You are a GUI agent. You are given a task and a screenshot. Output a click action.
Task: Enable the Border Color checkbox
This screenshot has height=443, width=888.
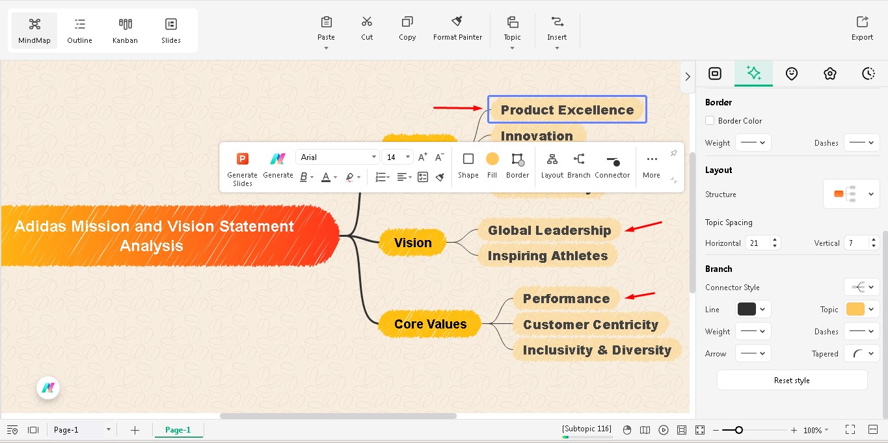710,120
